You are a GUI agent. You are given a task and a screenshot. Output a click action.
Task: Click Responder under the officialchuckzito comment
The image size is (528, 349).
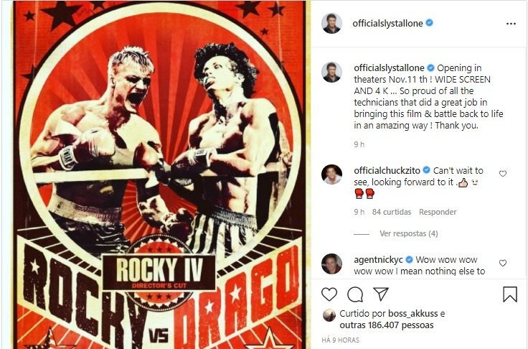[x=438, y=212]
